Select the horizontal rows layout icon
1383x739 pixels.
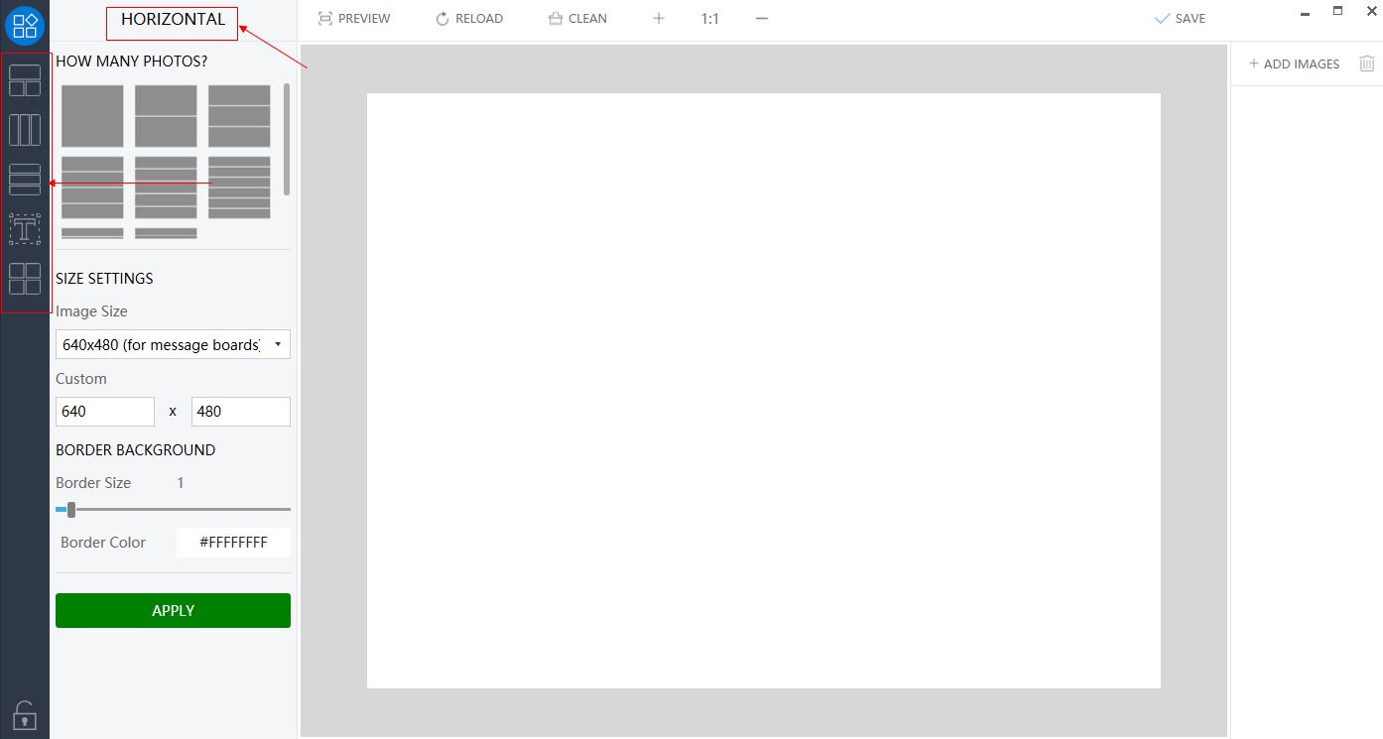pyautogui.click(x=25, y=180)
